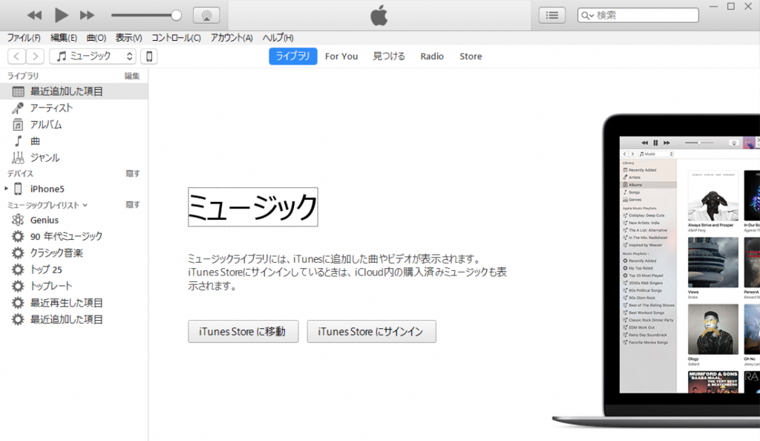Click the rewind previous track button
Screen dimensions: 760x441
(x=34, y=16)
